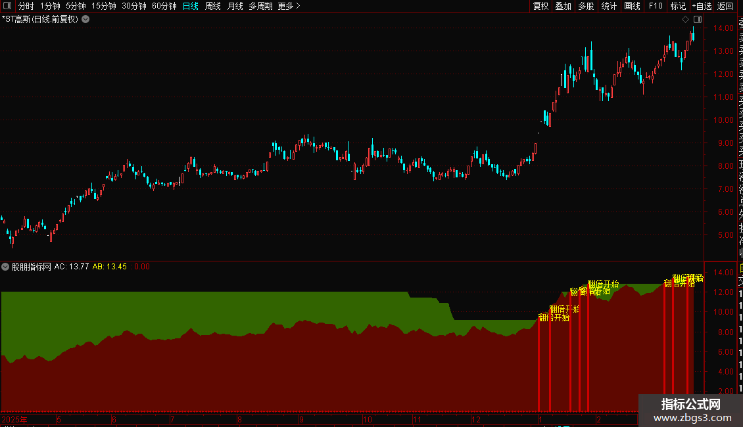Click the diamond marker icon above chart
The height and width of the screenshot is (427, 743).
685,20
